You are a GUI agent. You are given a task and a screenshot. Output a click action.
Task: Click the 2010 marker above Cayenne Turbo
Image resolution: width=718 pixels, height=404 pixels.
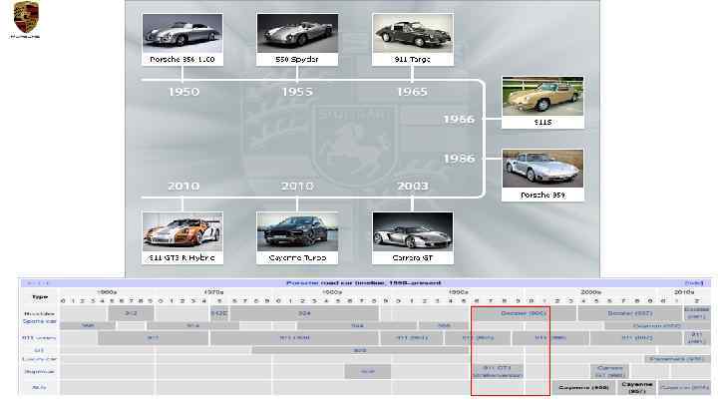pos(297,186)
